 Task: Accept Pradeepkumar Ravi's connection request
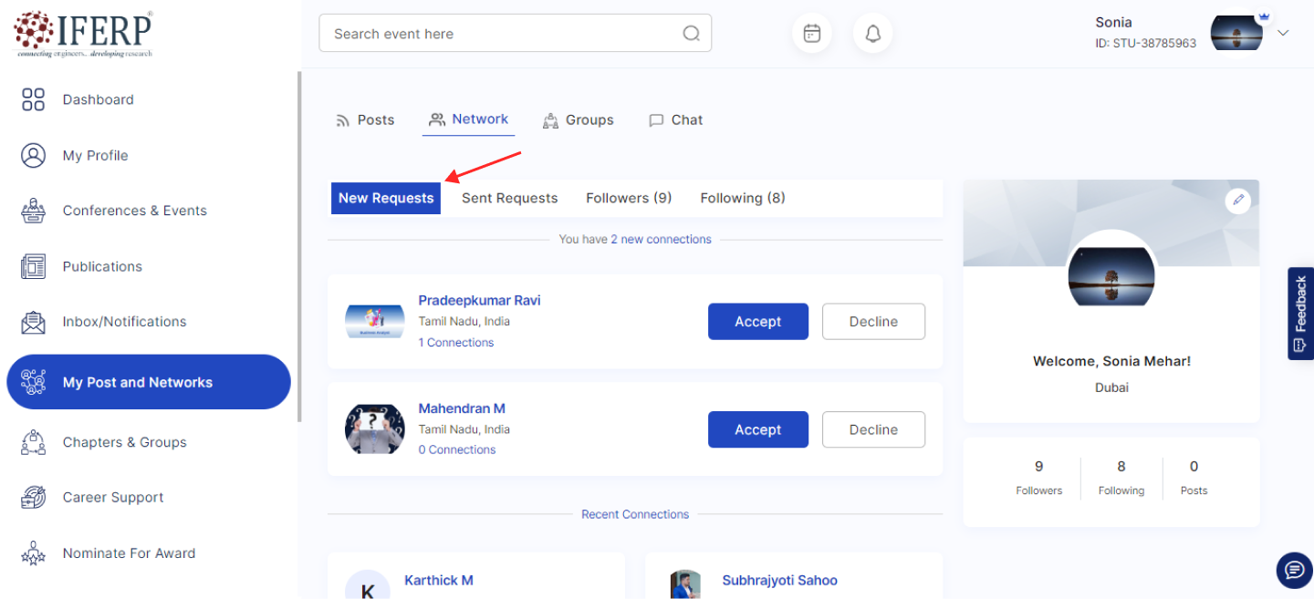click(x=757, y=322)
